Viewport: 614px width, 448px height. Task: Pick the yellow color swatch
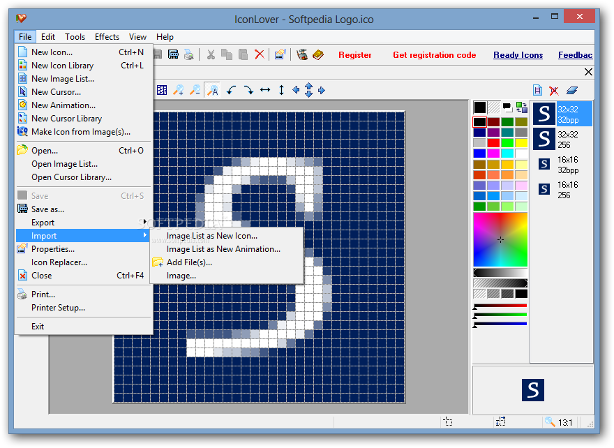(521, 143)
